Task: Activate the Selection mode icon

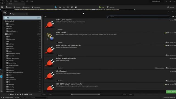Action: tap(56, 7)
